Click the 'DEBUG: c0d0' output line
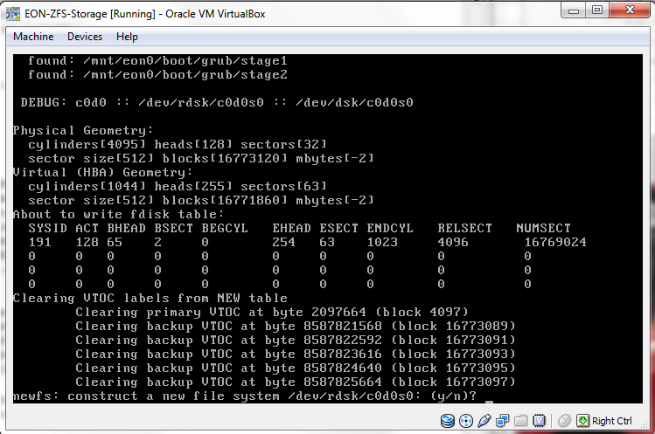 217,102
